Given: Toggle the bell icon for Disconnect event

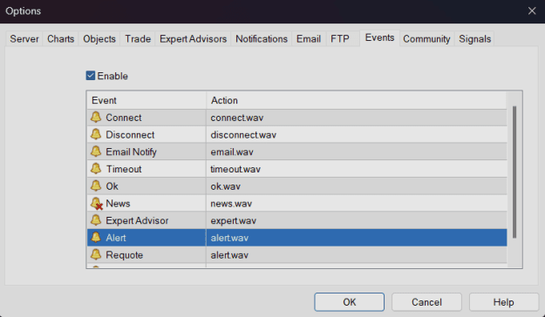Looking at the screenshot, I should [96, 134].
